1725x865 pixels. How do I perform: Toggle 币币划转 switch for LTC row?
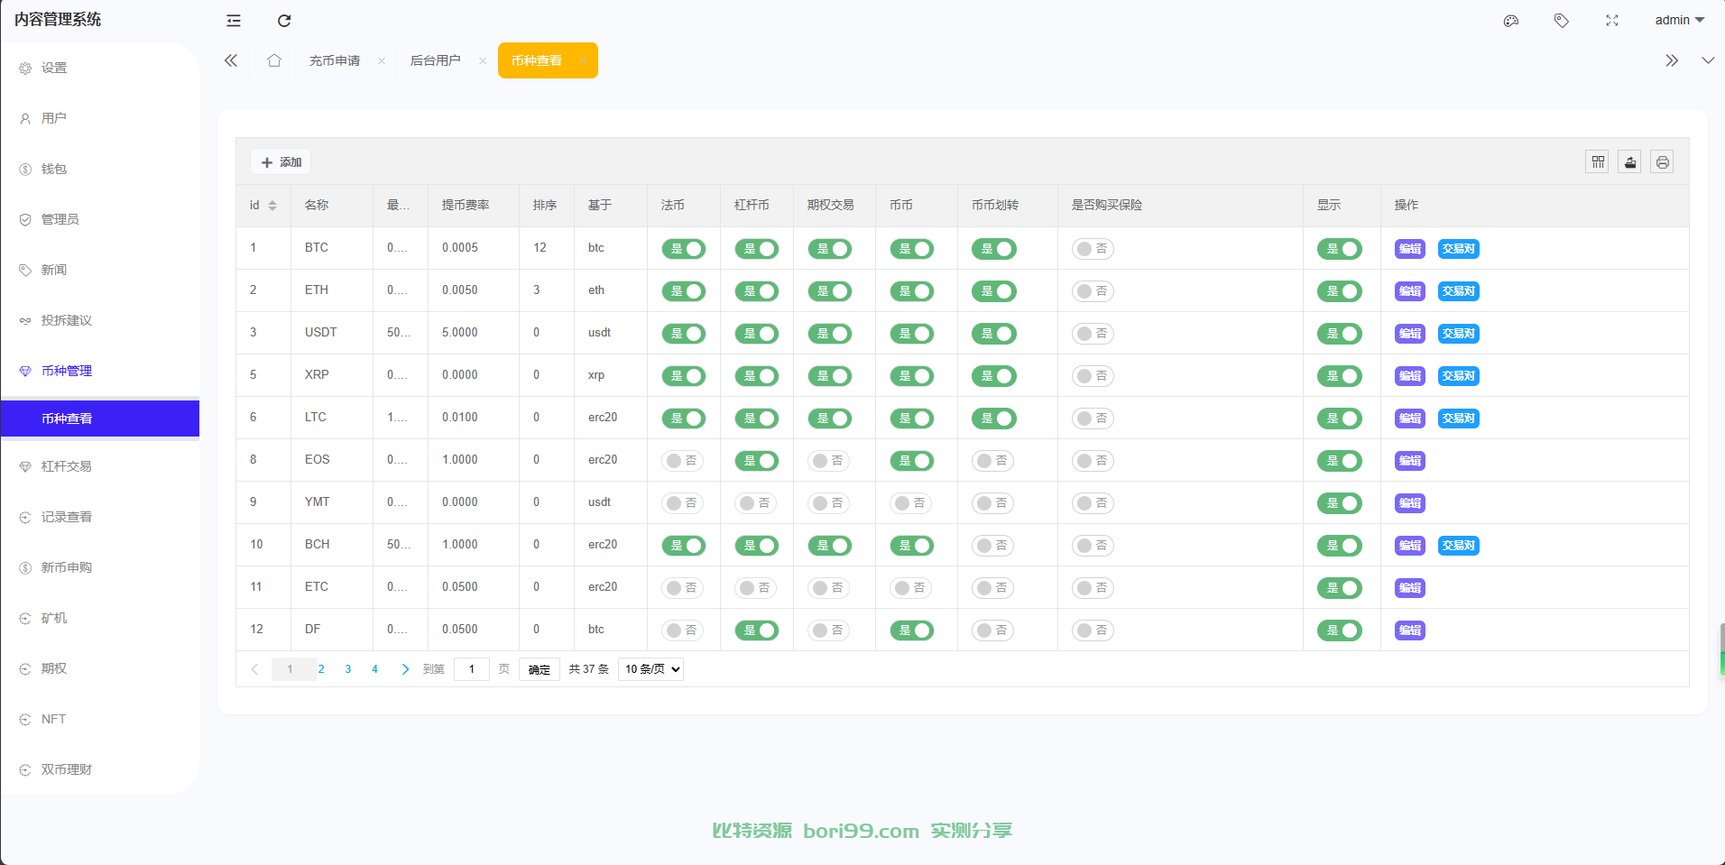[994, 419]
